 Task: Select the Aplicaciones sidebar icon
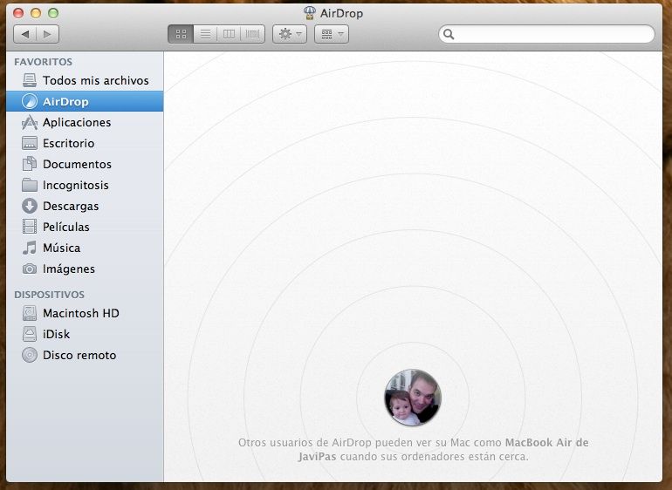(x=30, y=122)
